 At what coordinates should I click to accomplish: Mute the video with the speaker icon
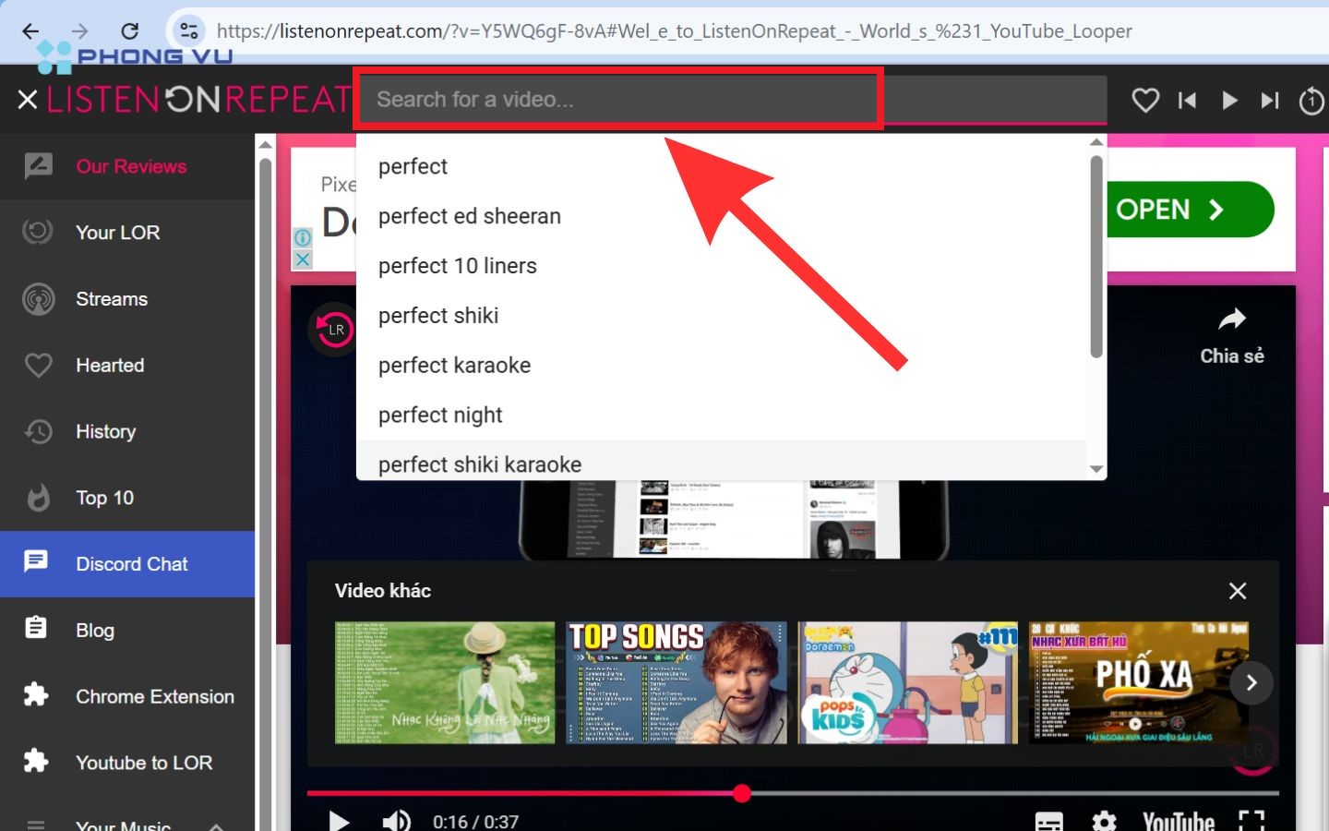[x=396, y=820]
